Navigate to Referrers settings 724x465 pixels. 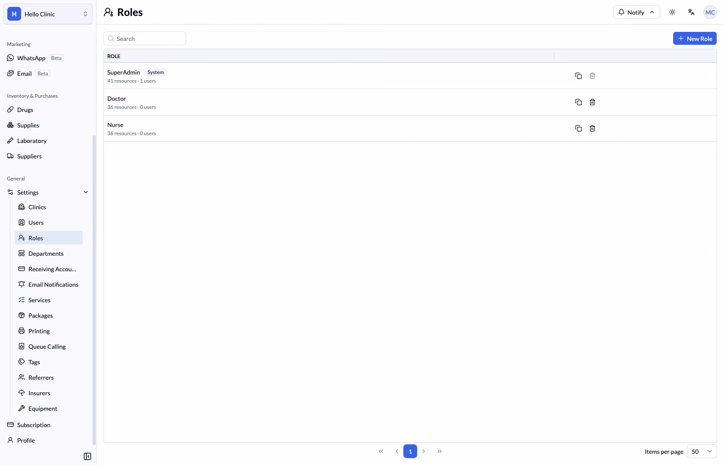pyautogui.click(x=49, y=377)
